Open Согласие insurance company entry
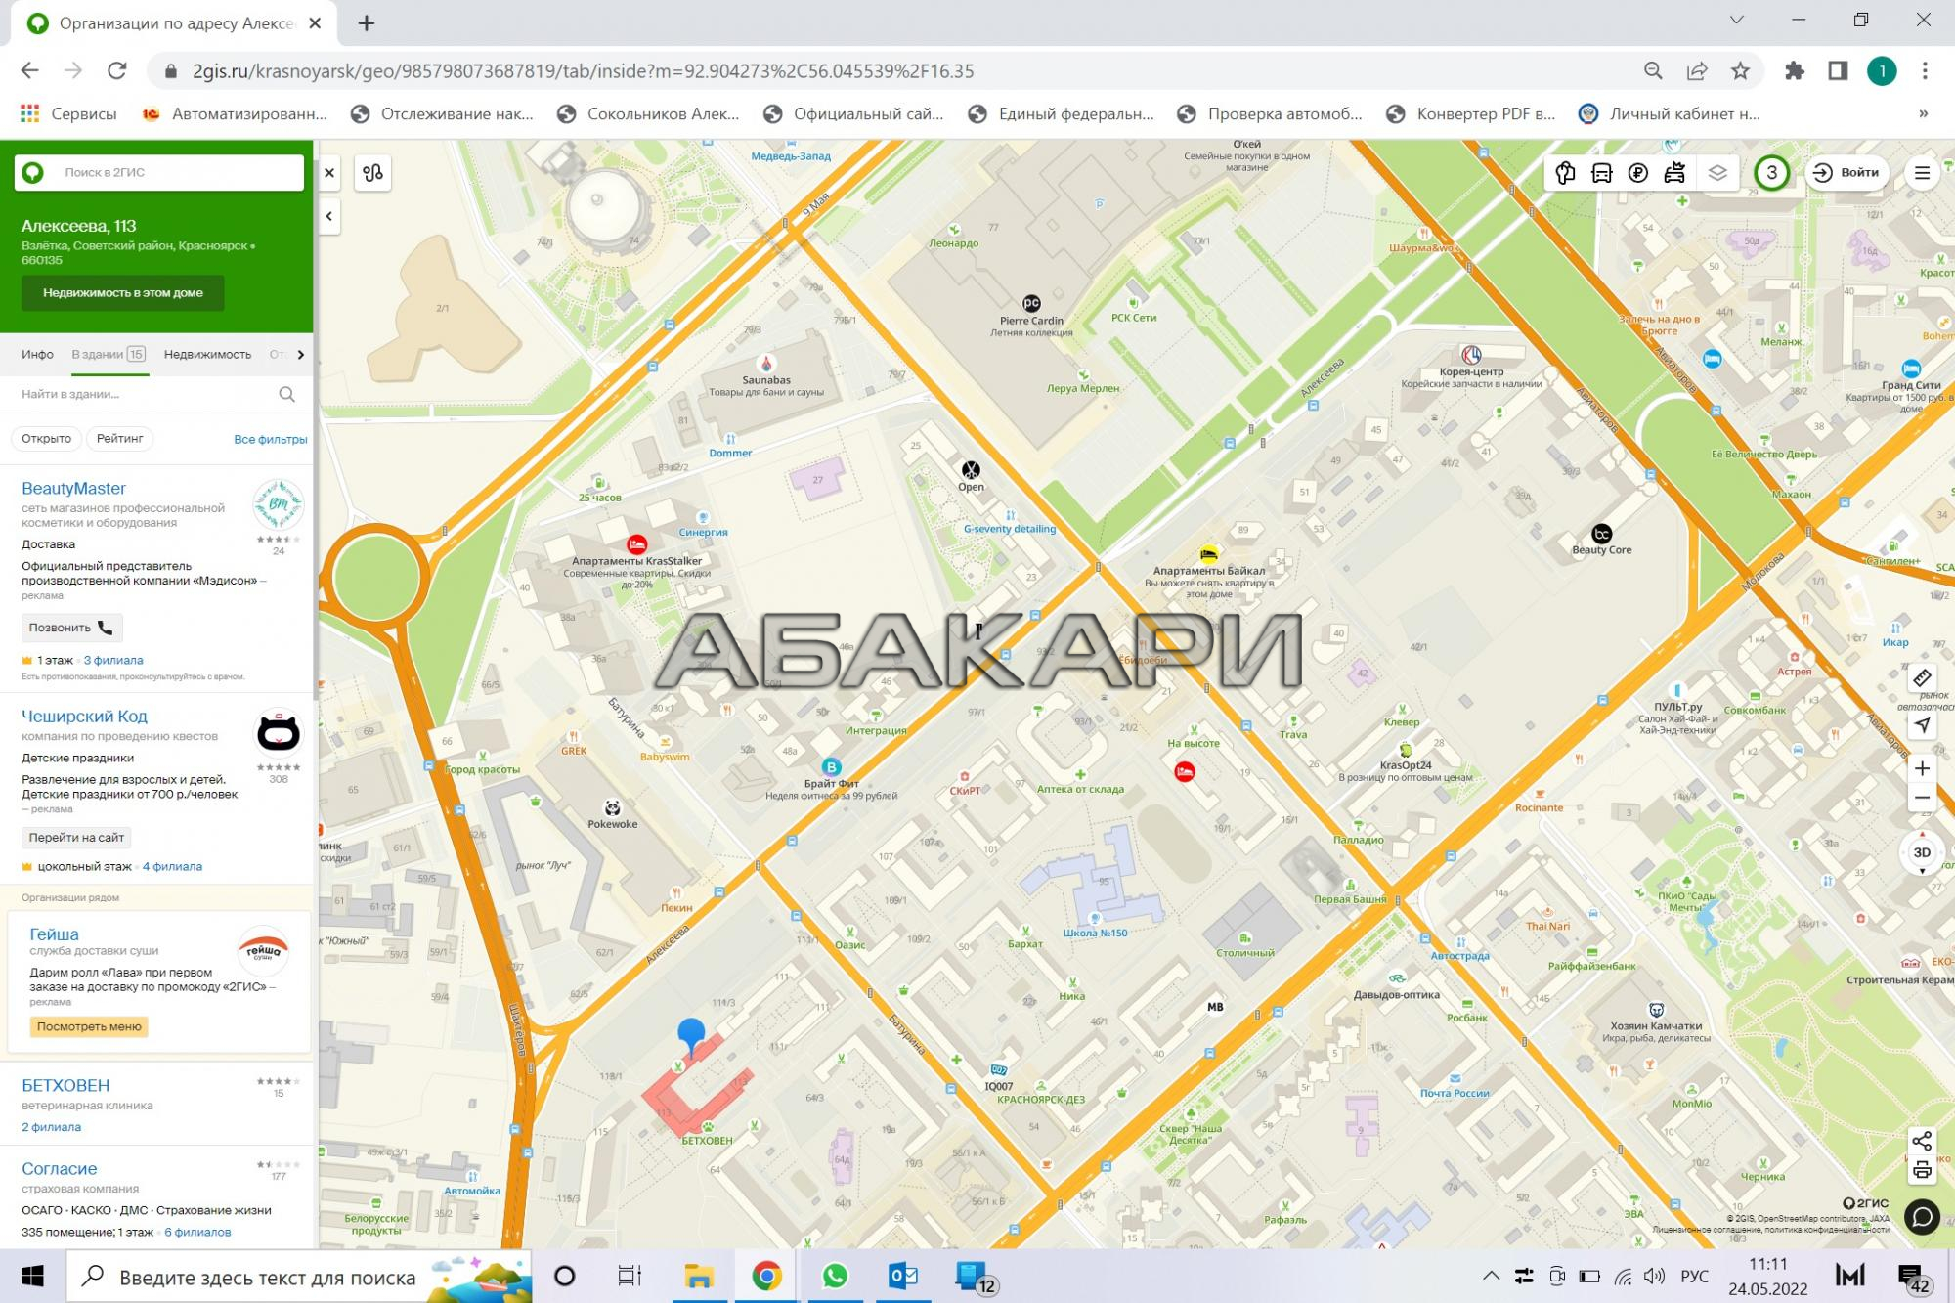The height and width of the screenshot is (1303, 1955). [59, 1168]
